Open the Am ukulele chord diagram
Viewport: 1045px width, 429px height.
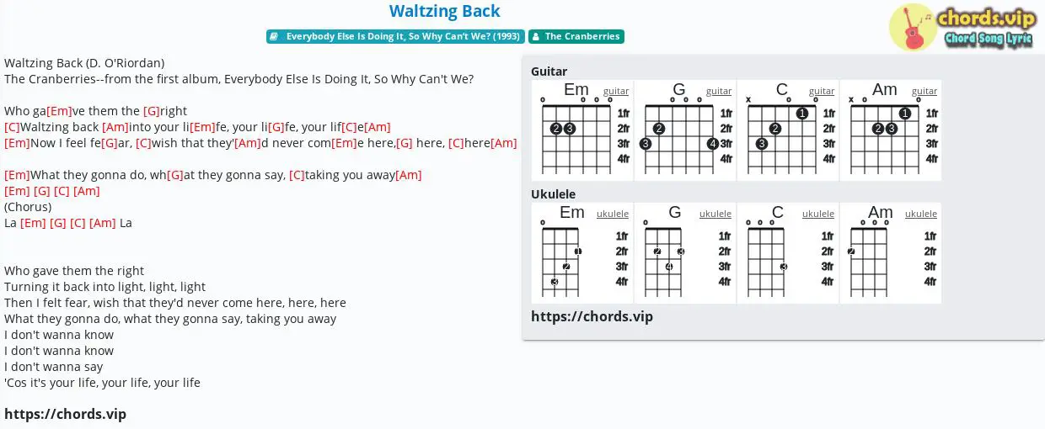coord(891,253)
